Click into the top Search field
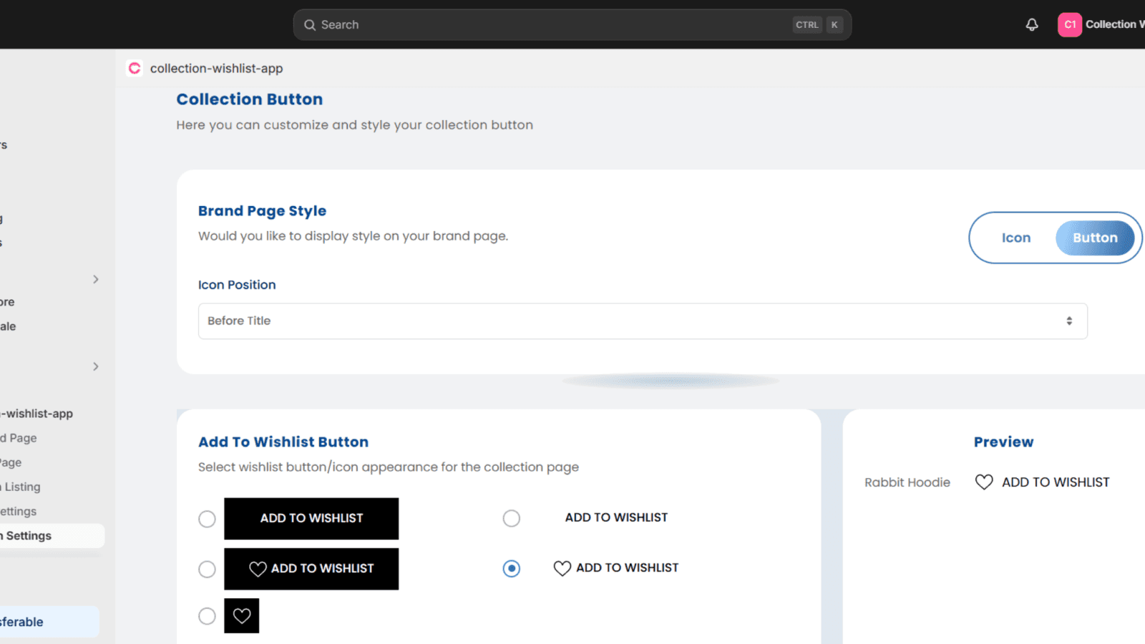This screenshot has height=644, width=1145. click(551, 25)
